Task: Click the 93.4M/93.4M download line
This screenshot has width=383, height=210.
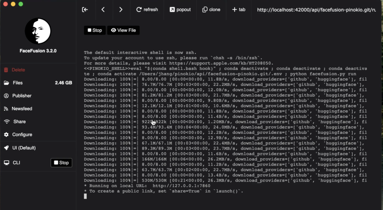Action: click(224, 127)
